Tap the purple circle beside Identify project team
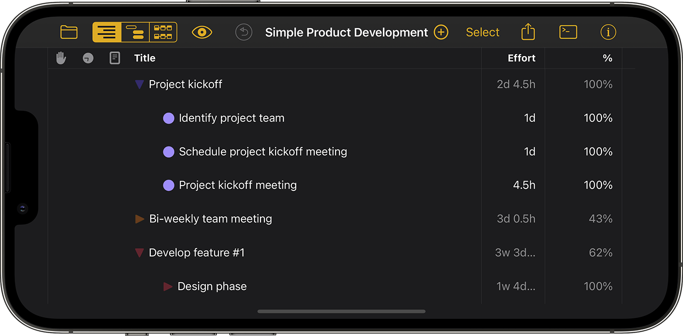Viewport: 683px width, 336px height. point(168,118)
